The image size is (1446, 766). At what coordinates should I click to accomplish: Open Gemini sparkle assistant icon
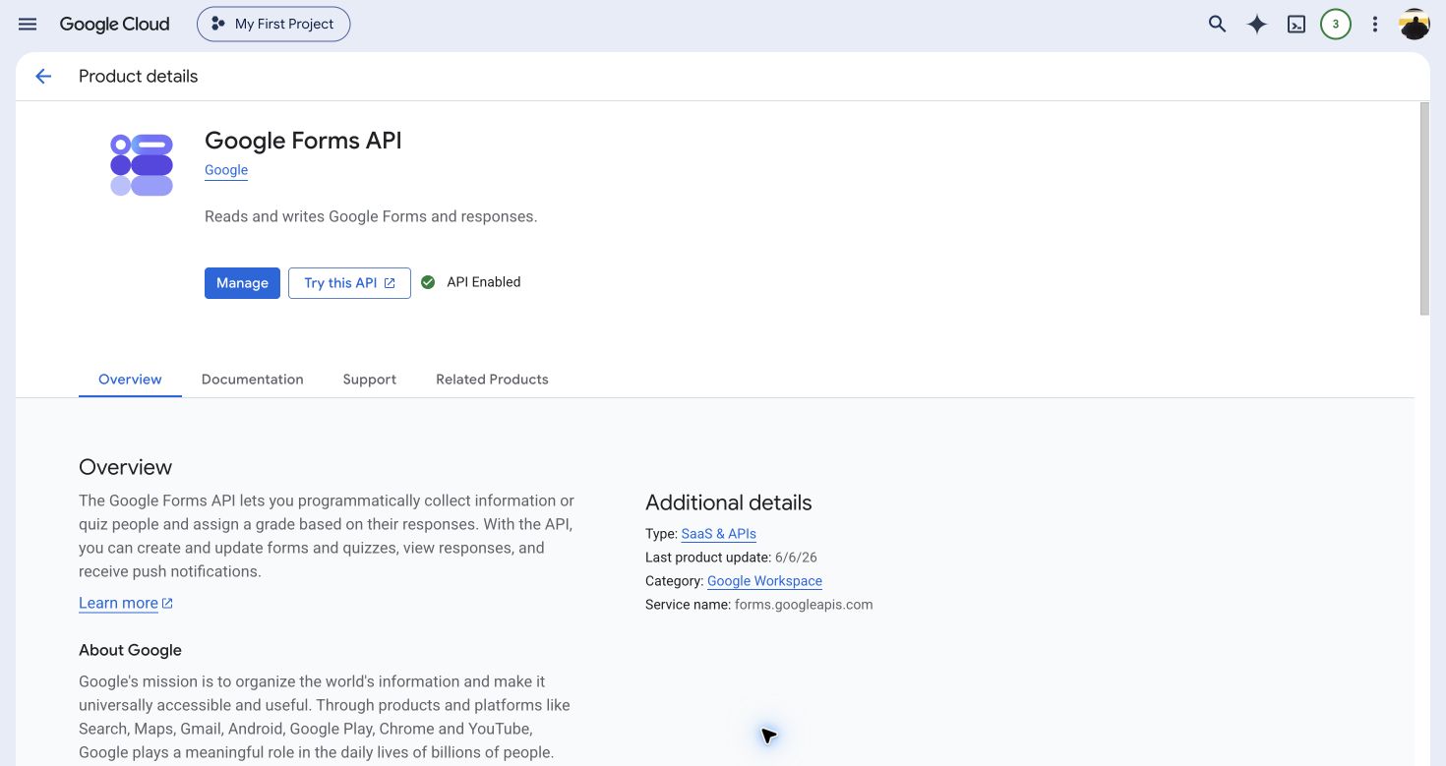click(x=1256, y=25)
